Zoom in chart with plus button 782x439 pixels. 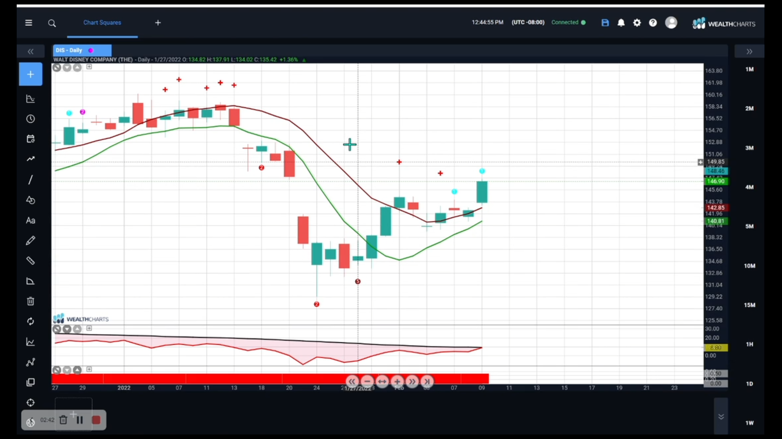coord(397,381)
